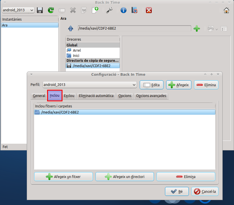
Task: Expand the Perfil combo box in Configuració
Action: click(x=90, y=85)
